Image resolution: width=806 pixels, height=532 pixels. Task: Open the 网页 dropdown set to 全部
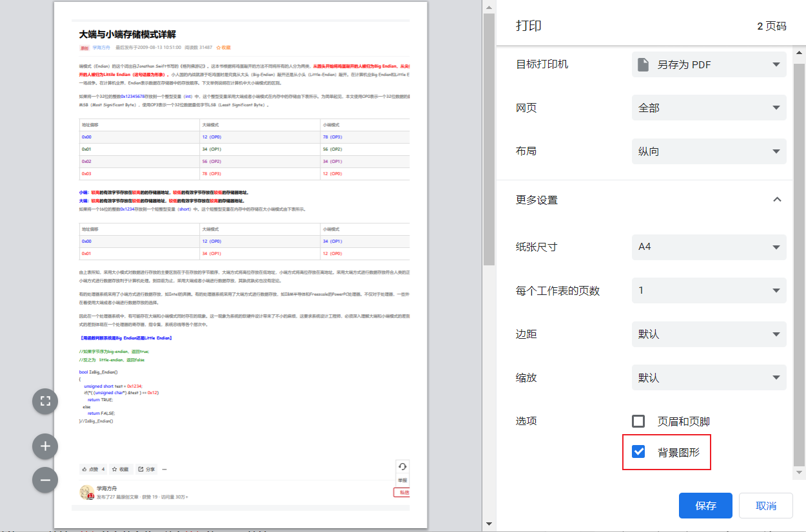pos(709,108)
